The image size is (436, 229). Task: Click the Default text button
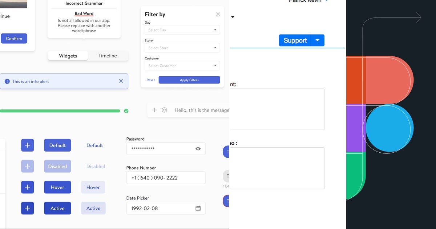(x=94, y=145)
